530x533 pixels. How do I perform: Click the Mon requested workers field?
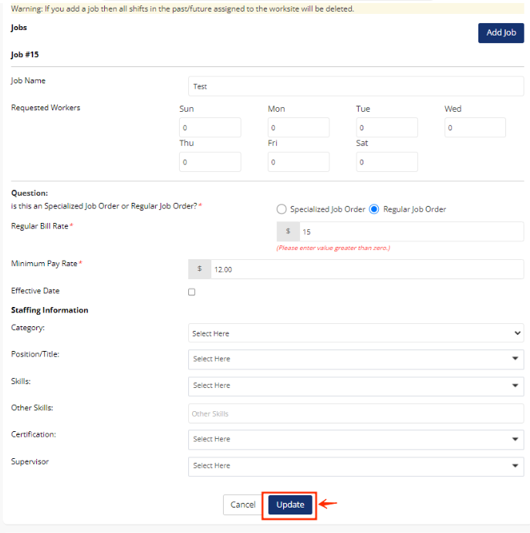(298, 128)
